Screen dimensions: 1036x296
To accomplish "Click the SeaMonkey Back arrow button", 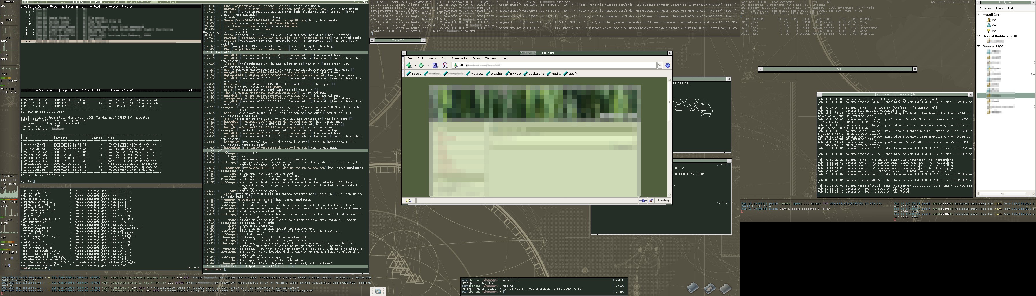I will point(409,66).
